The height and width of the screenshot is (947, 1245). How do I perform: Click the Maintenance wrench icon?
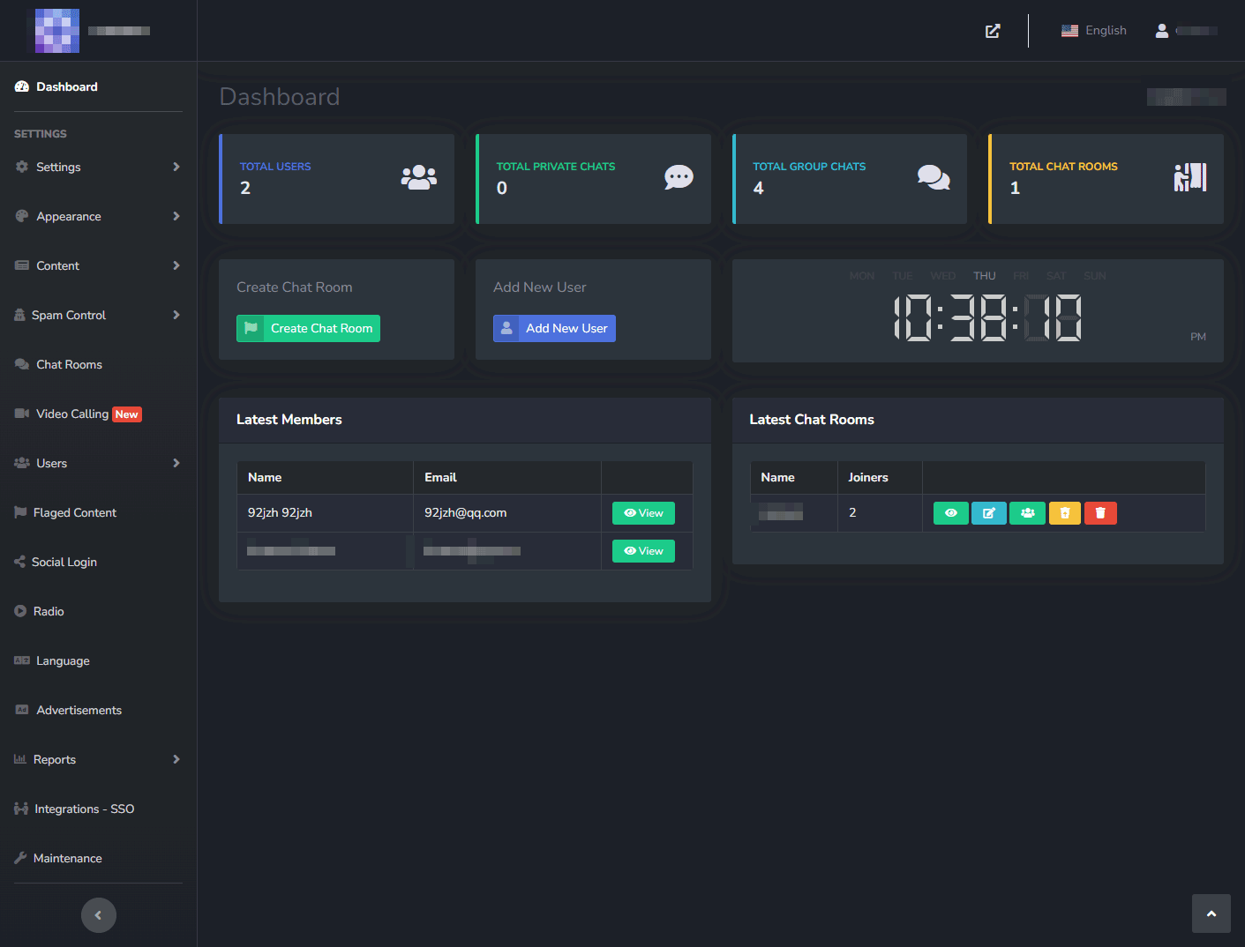tap(20, 858)
